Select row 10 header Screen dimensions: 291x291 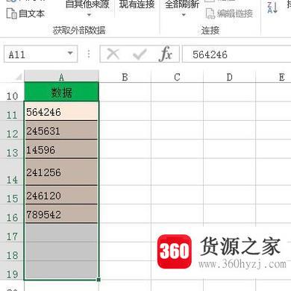pos(12,92)
